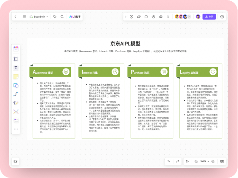This screenshot has height=178, width=238.
Task: Select the 京东AIPL模型 title text
Action: 126,44
